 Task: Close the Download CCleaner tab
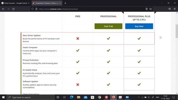[60, 3]
